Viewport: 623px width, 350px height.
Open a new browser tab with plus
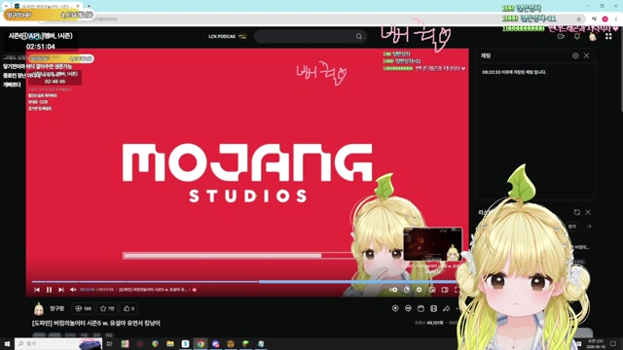click(x=89, y=6)
